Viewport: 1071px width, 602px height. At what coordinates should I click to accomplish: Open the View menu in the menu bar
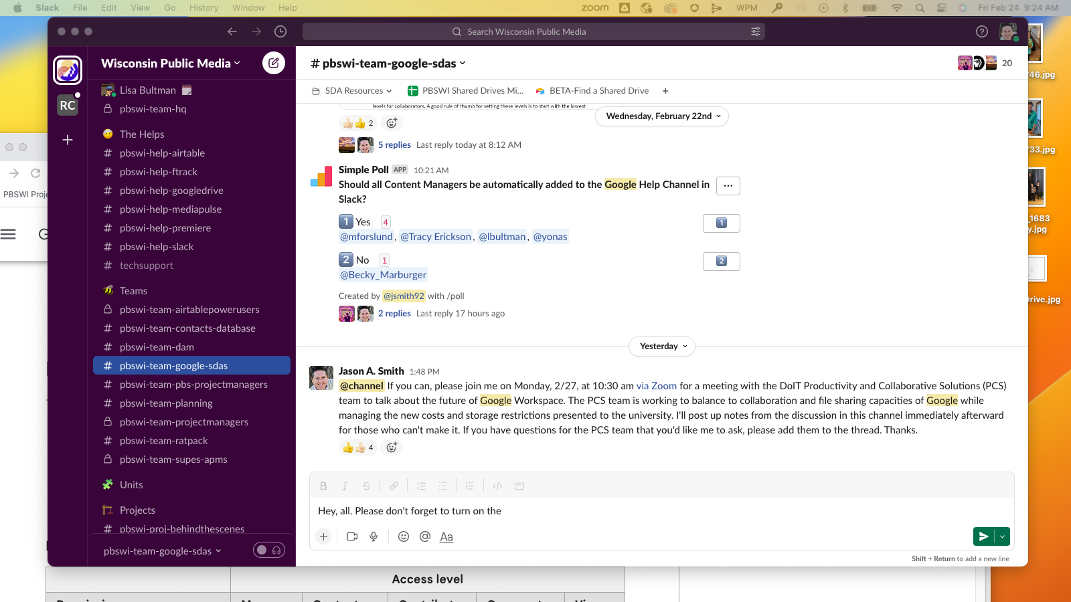(x=141, y=8)
